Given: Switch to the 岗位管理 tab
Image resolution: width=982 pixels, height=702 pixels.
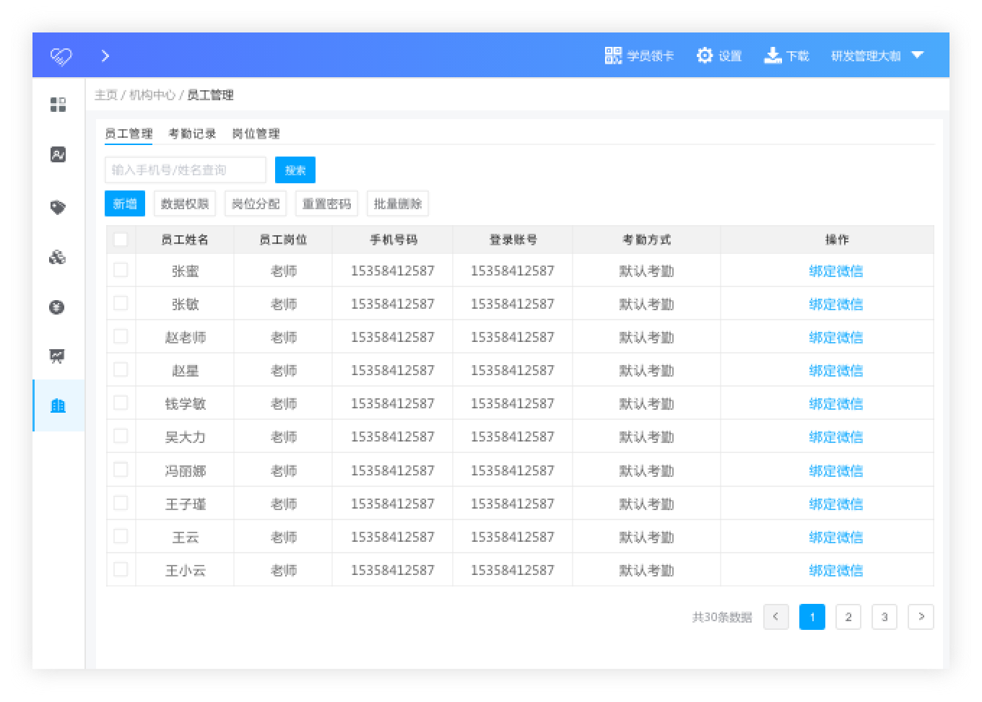Looking at the screenshot, I should tap(256, 133).
